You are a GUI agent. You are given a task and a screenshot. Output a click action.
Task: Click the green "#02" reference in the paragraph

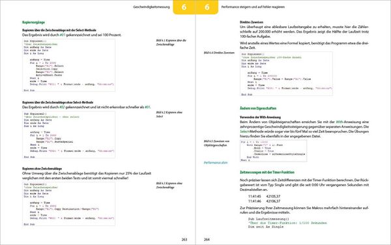coord(62,107)
